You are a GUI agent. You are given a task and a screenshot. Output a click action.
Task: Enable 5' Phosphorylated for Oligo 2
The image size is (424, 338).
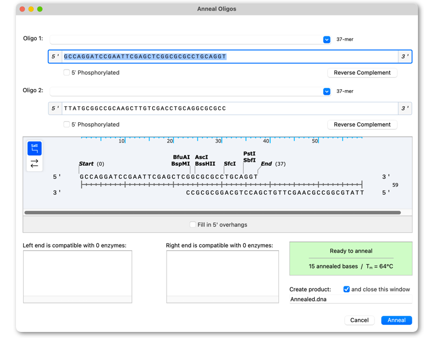[x=67, y=124]
